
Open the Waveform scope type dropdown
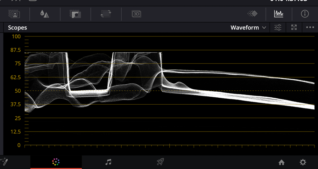point(245,28)
